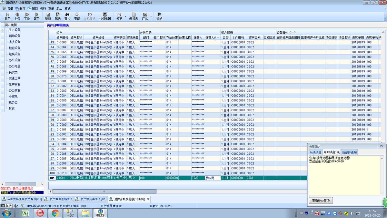
Task: Open the 筛选 filter tool
Action: tap(58, 16)
